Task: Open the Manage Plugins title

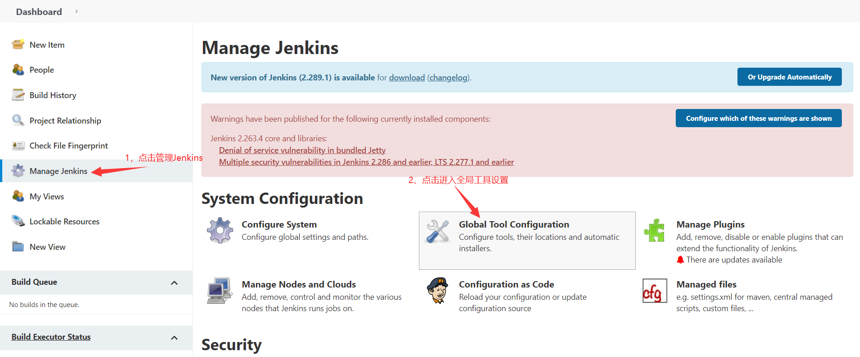Action: [710, 224]
